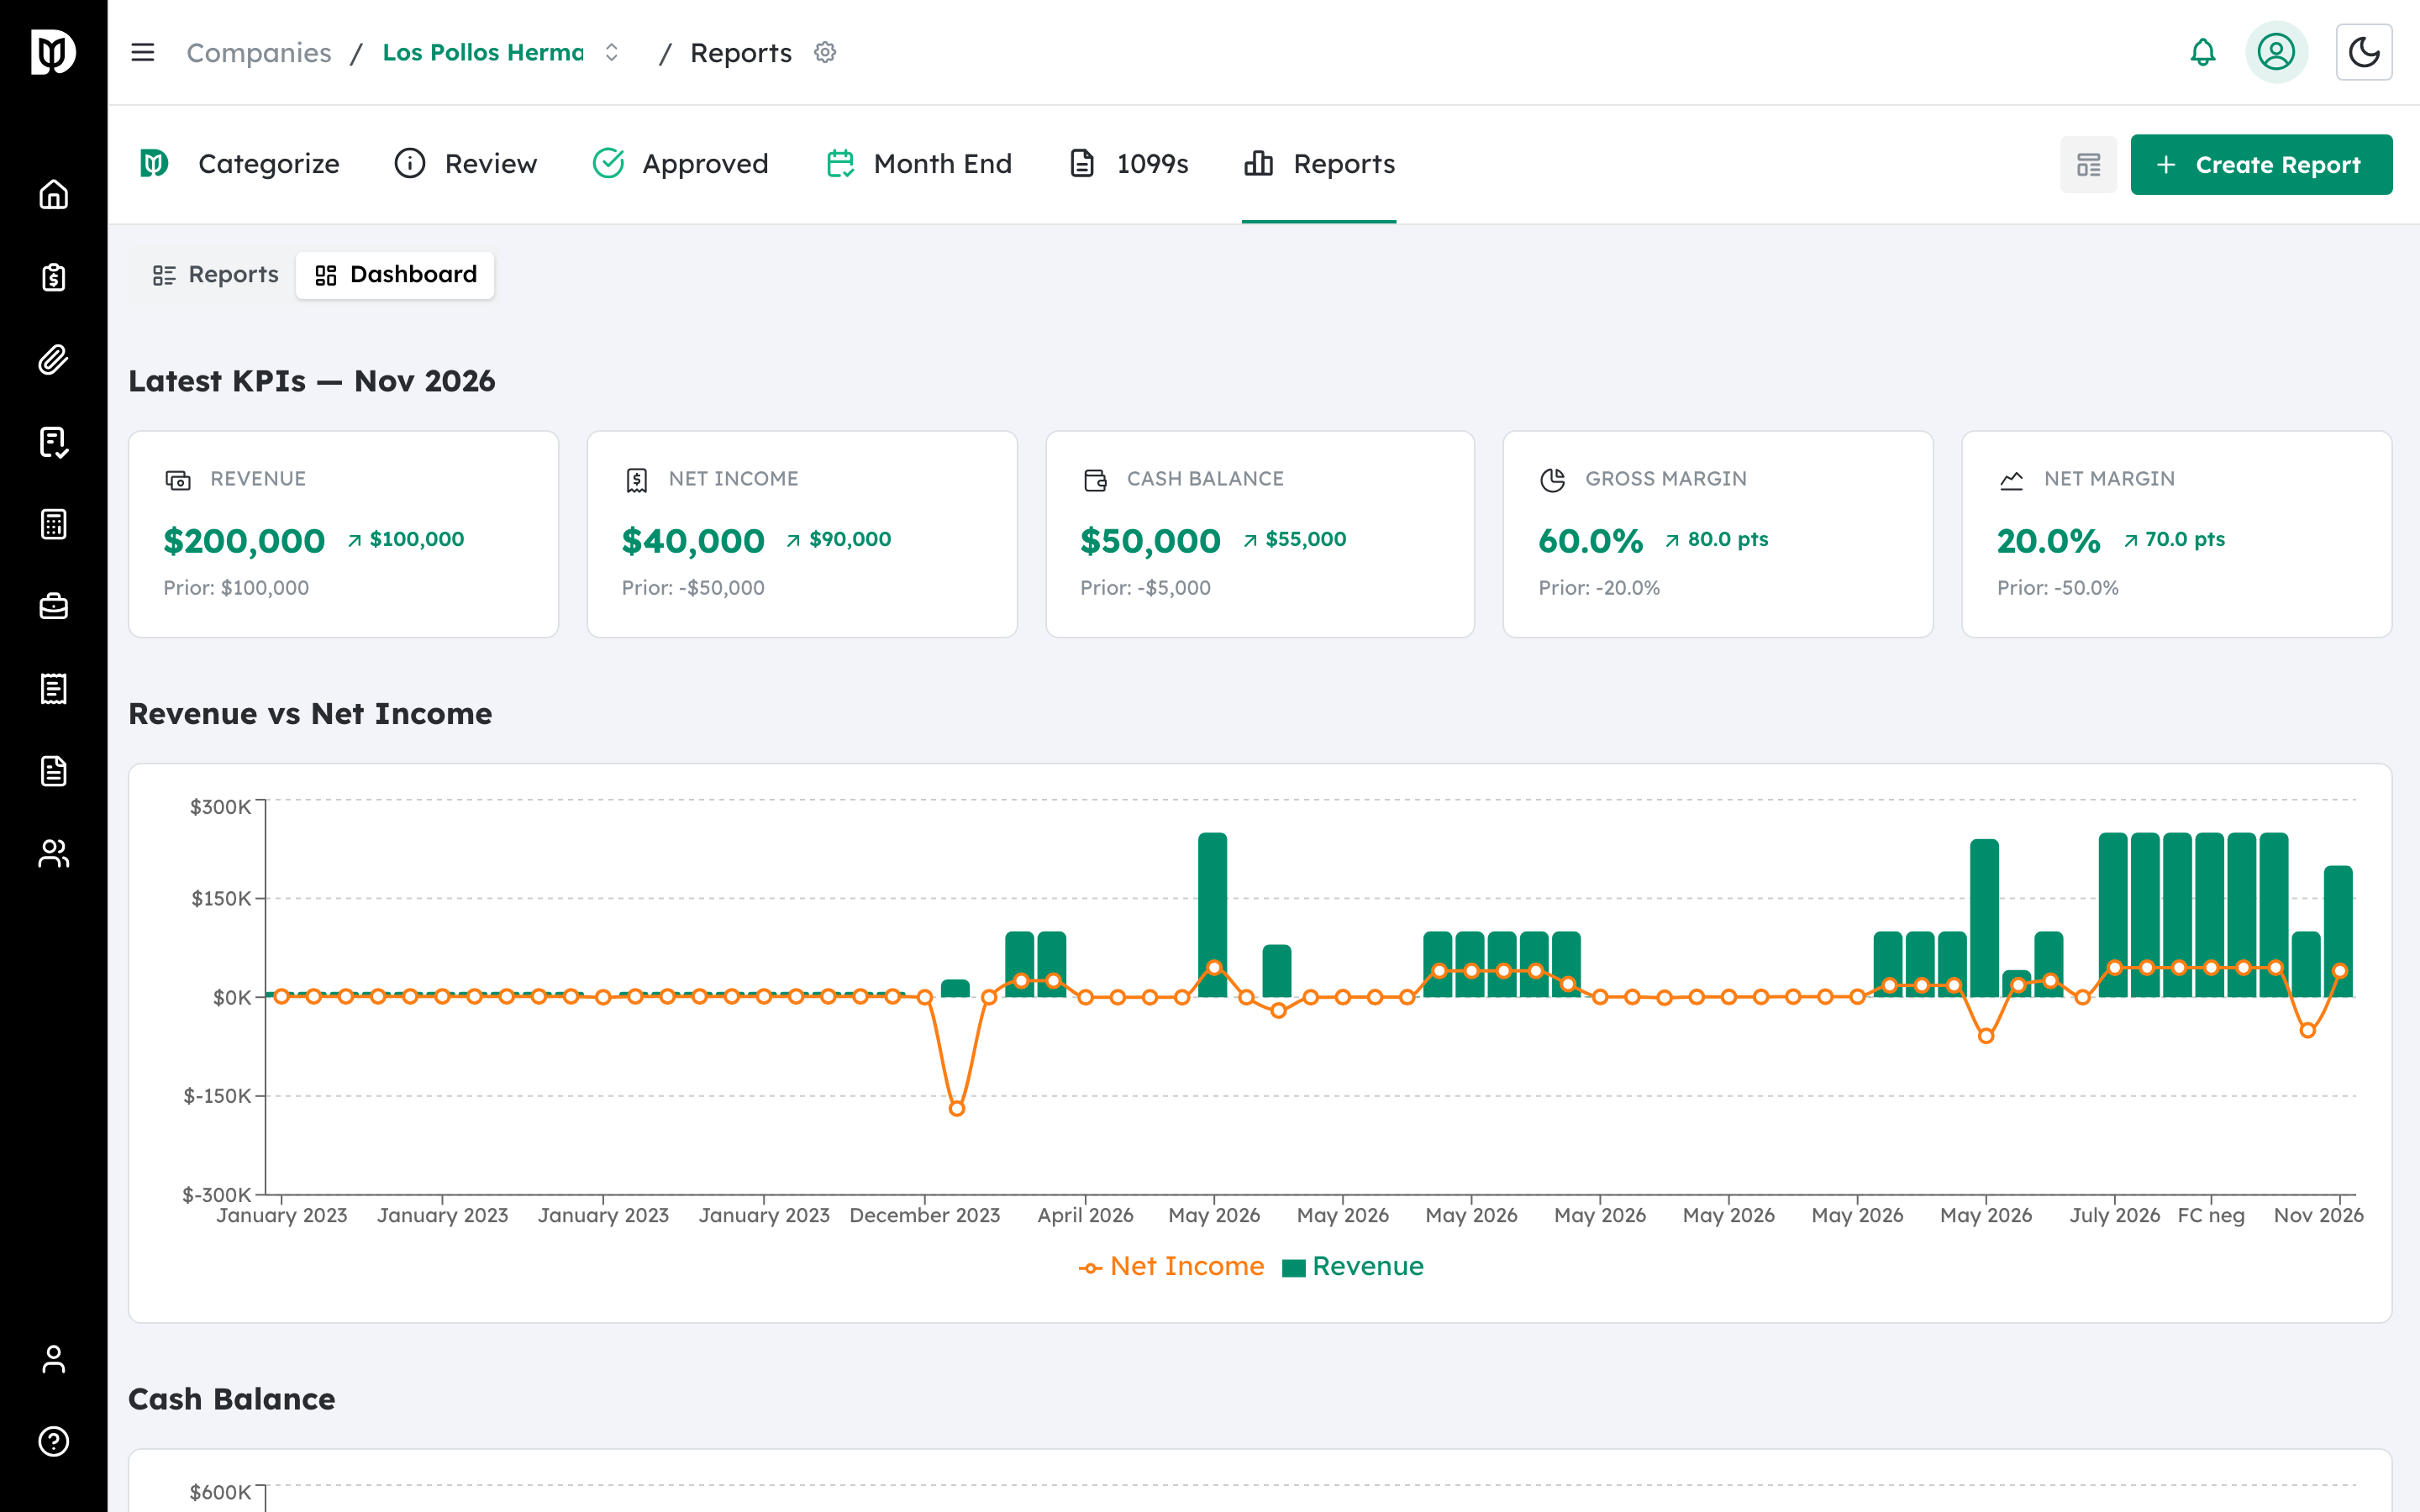Click the Cash Balance section heading
The width and height of the screenshot is (2420, 1512).
point(232,1399)
